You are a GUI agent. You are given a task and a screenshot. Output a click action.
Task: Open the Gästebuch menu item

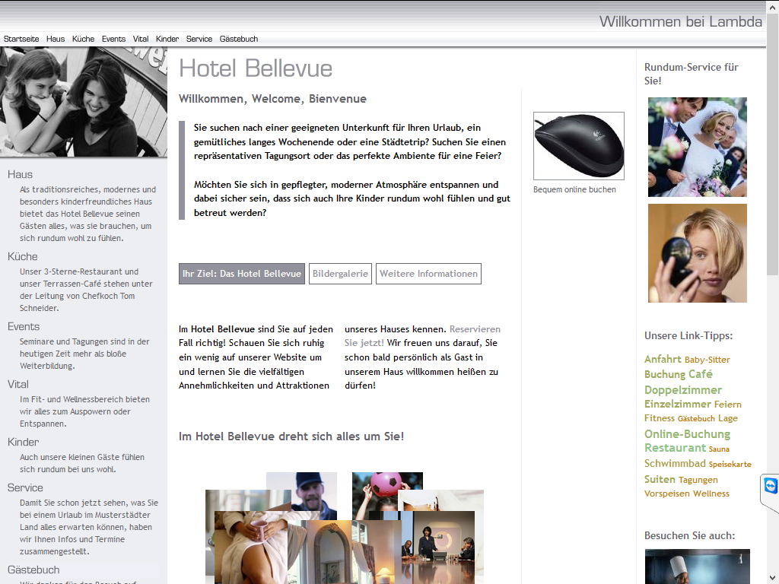pos(239,39)
